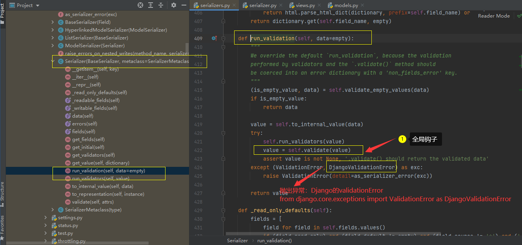Click run_validation() in the breadcrumb bar
The image size is (522, 245).
[275, 241]
